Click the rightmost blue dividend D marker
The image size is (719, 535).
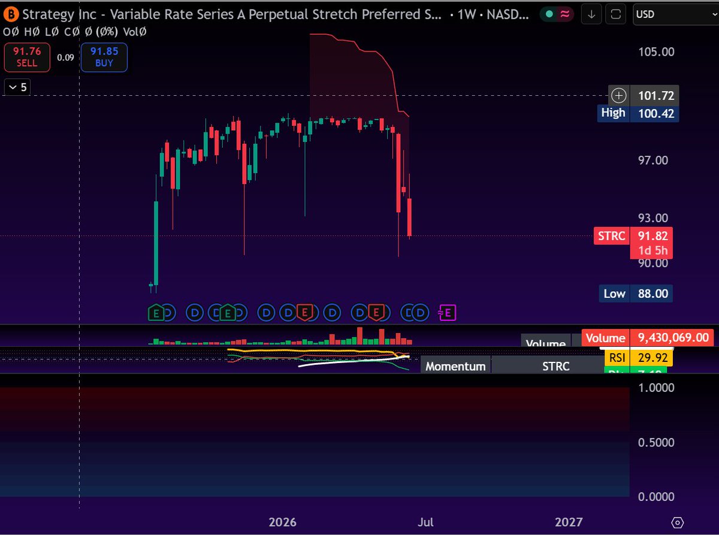coord(421,312)
